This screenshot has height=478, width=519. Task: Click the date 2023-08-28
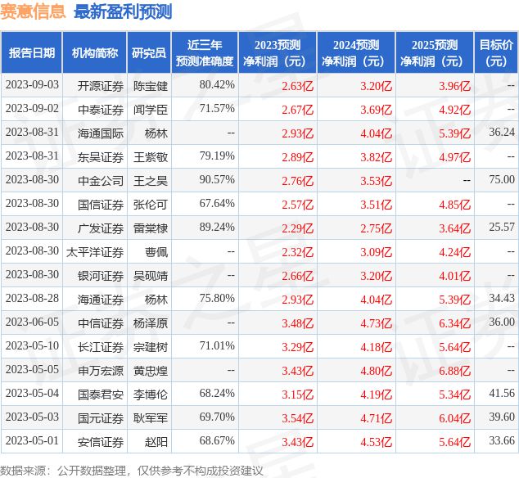click(x=32, y=299)
